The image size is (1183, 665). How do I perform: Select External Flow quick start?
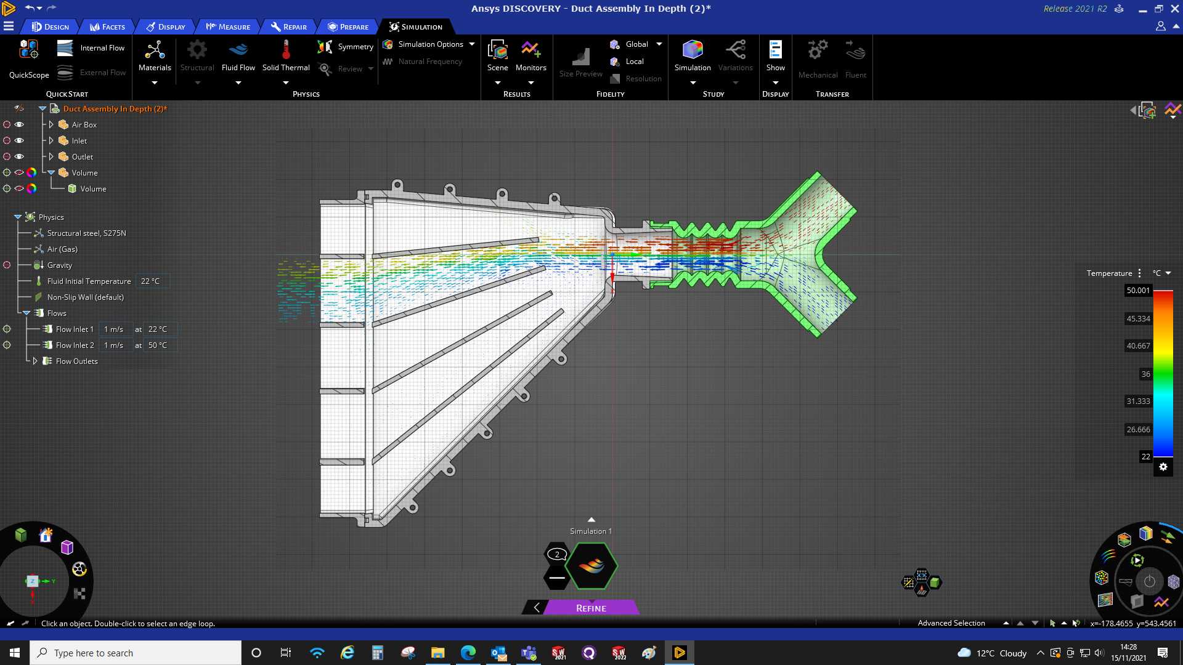(91, 73)
